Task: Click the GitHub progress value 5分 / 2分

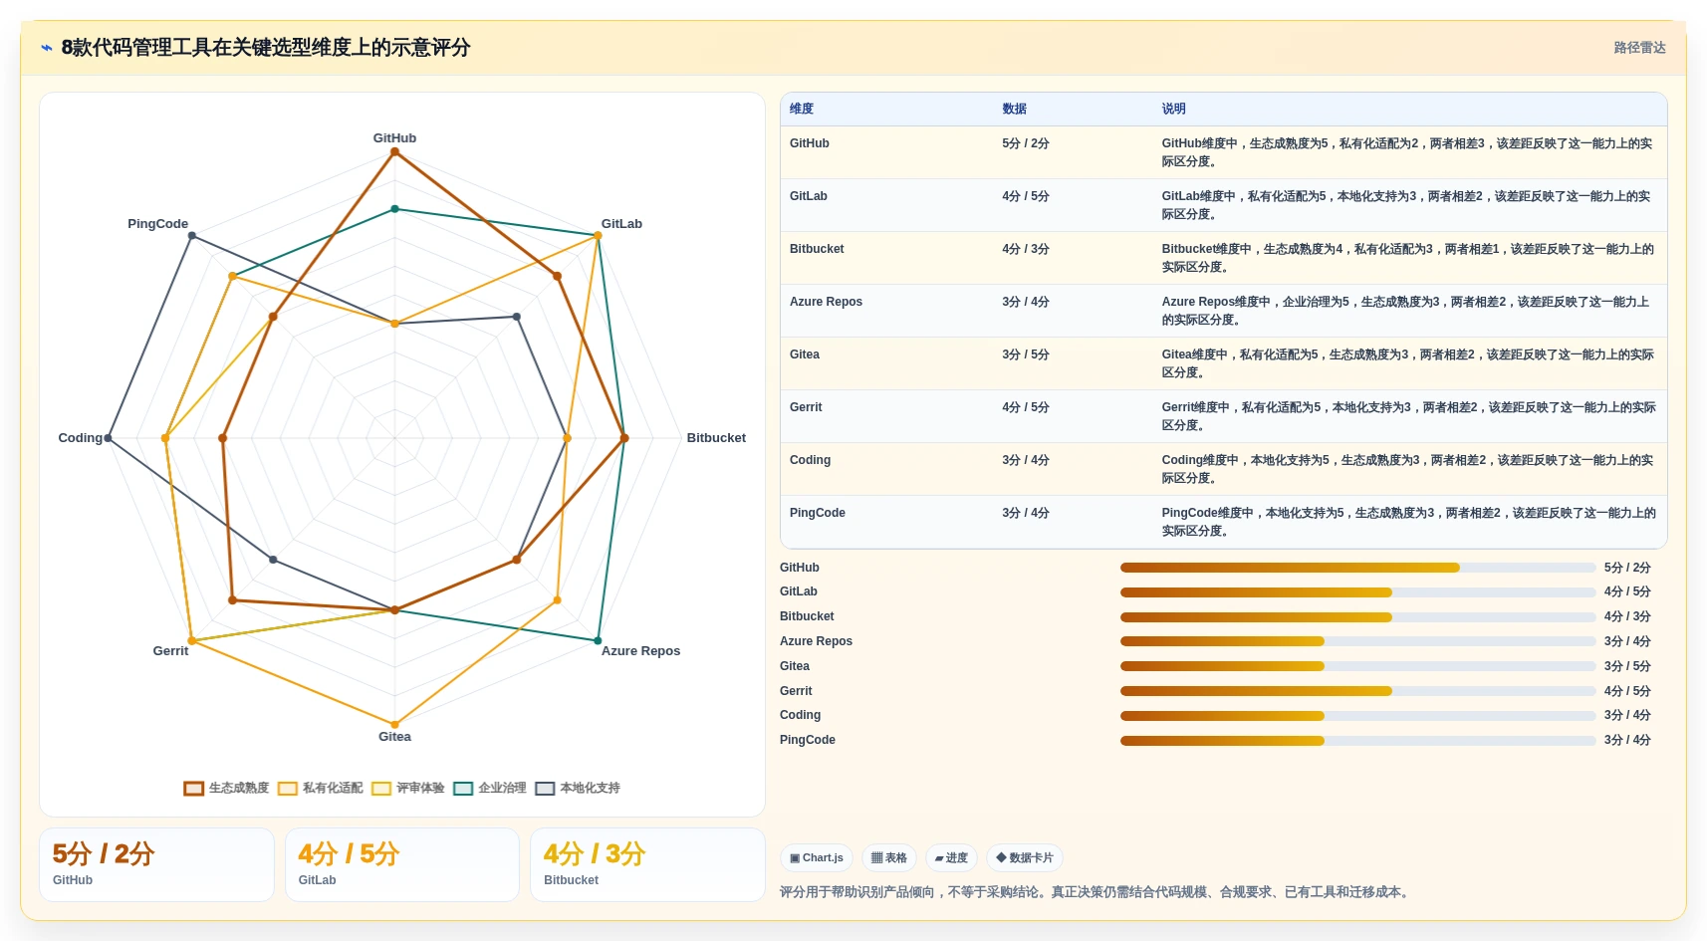Action: pos(1627,568)
